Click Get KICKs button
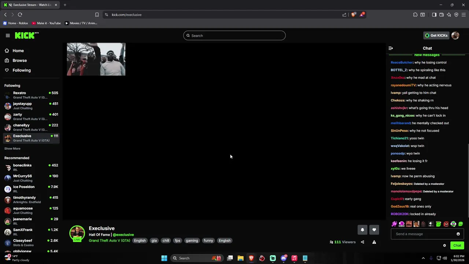 point(436,36)
